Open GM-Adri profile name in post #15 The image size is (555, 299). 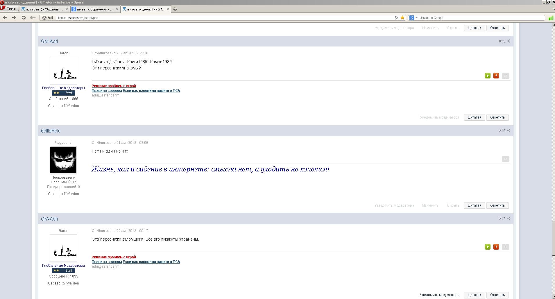(x=49, y=41)
